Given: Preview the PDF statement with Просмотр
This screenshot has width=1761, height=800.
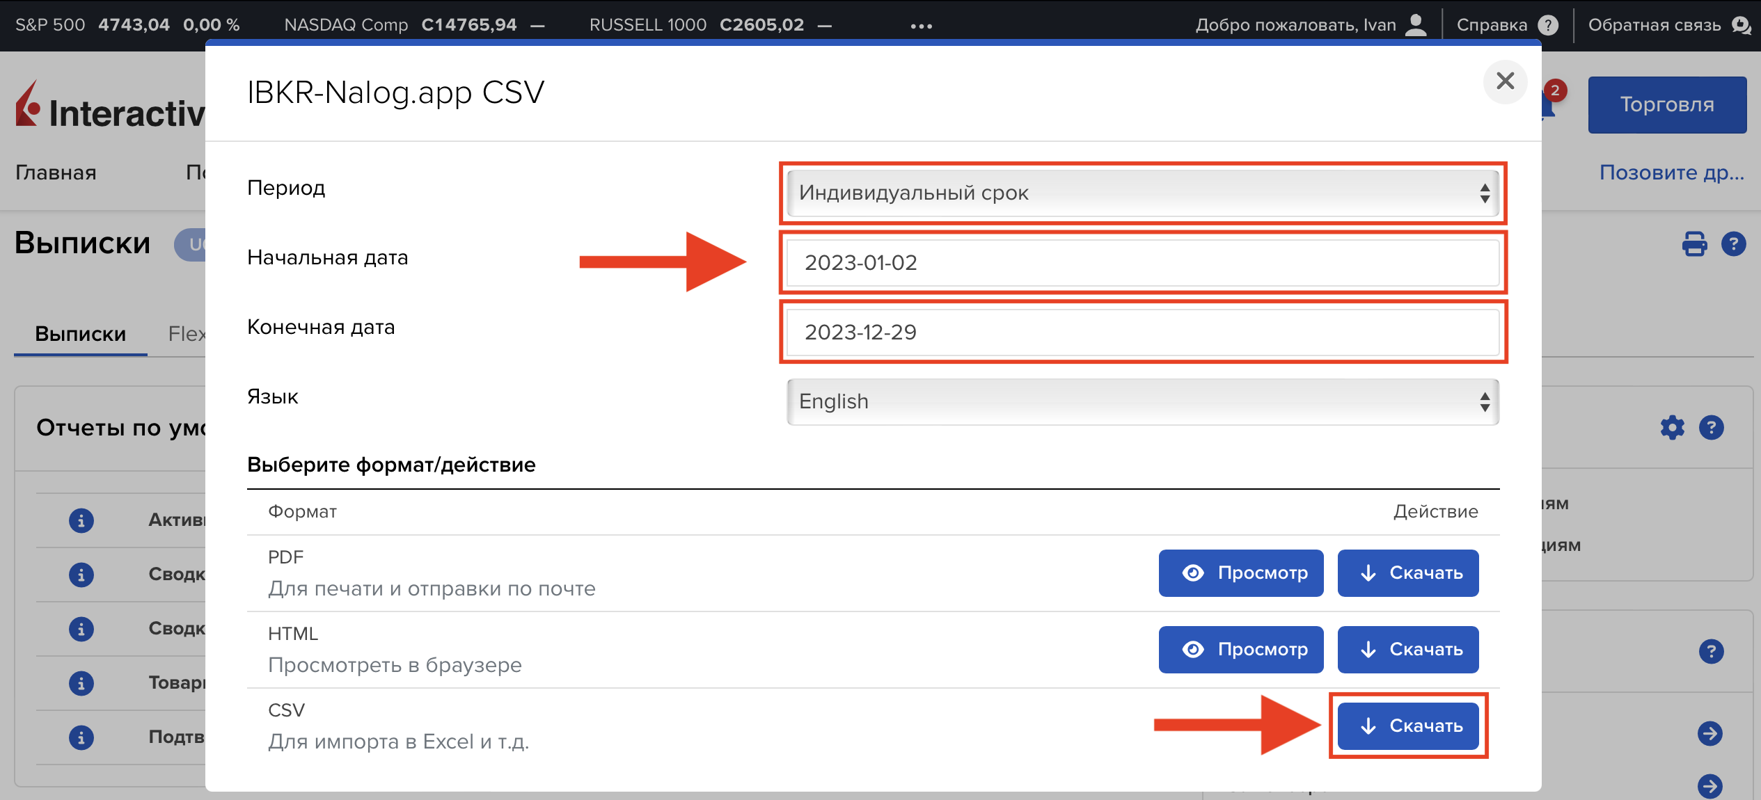Looking at the screenshot, I should coord(1241,573).
